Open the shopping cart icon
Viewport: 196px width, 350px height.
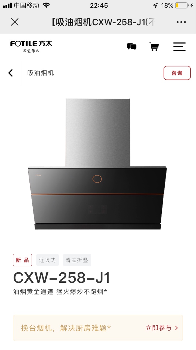pyautogui.click(x=154, y=47)
